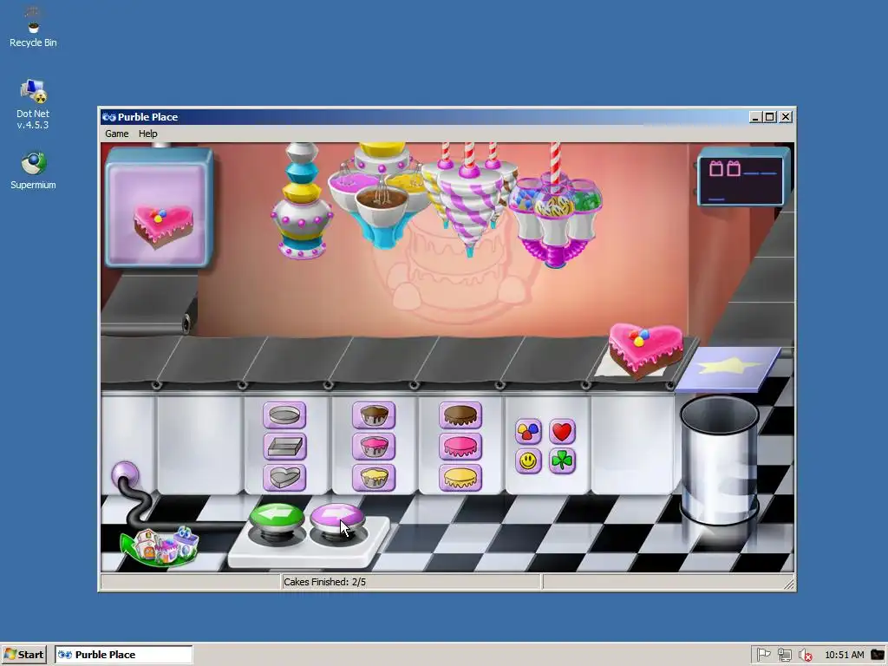Select the heart-shaped cake pan button

(x=284, y=478)
